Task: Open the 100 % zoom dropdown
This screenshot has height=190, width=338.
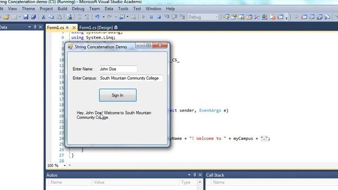Action: [x=64, y=165]
